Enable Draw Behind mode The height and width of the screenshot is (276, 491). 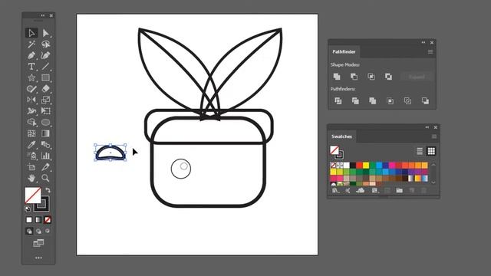tap(38, 232)
